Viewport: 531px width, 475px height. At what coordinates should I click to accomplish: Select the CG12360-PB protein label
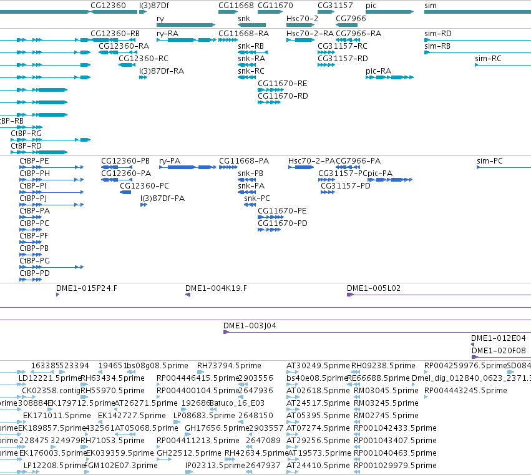click(x=125, y=161)
